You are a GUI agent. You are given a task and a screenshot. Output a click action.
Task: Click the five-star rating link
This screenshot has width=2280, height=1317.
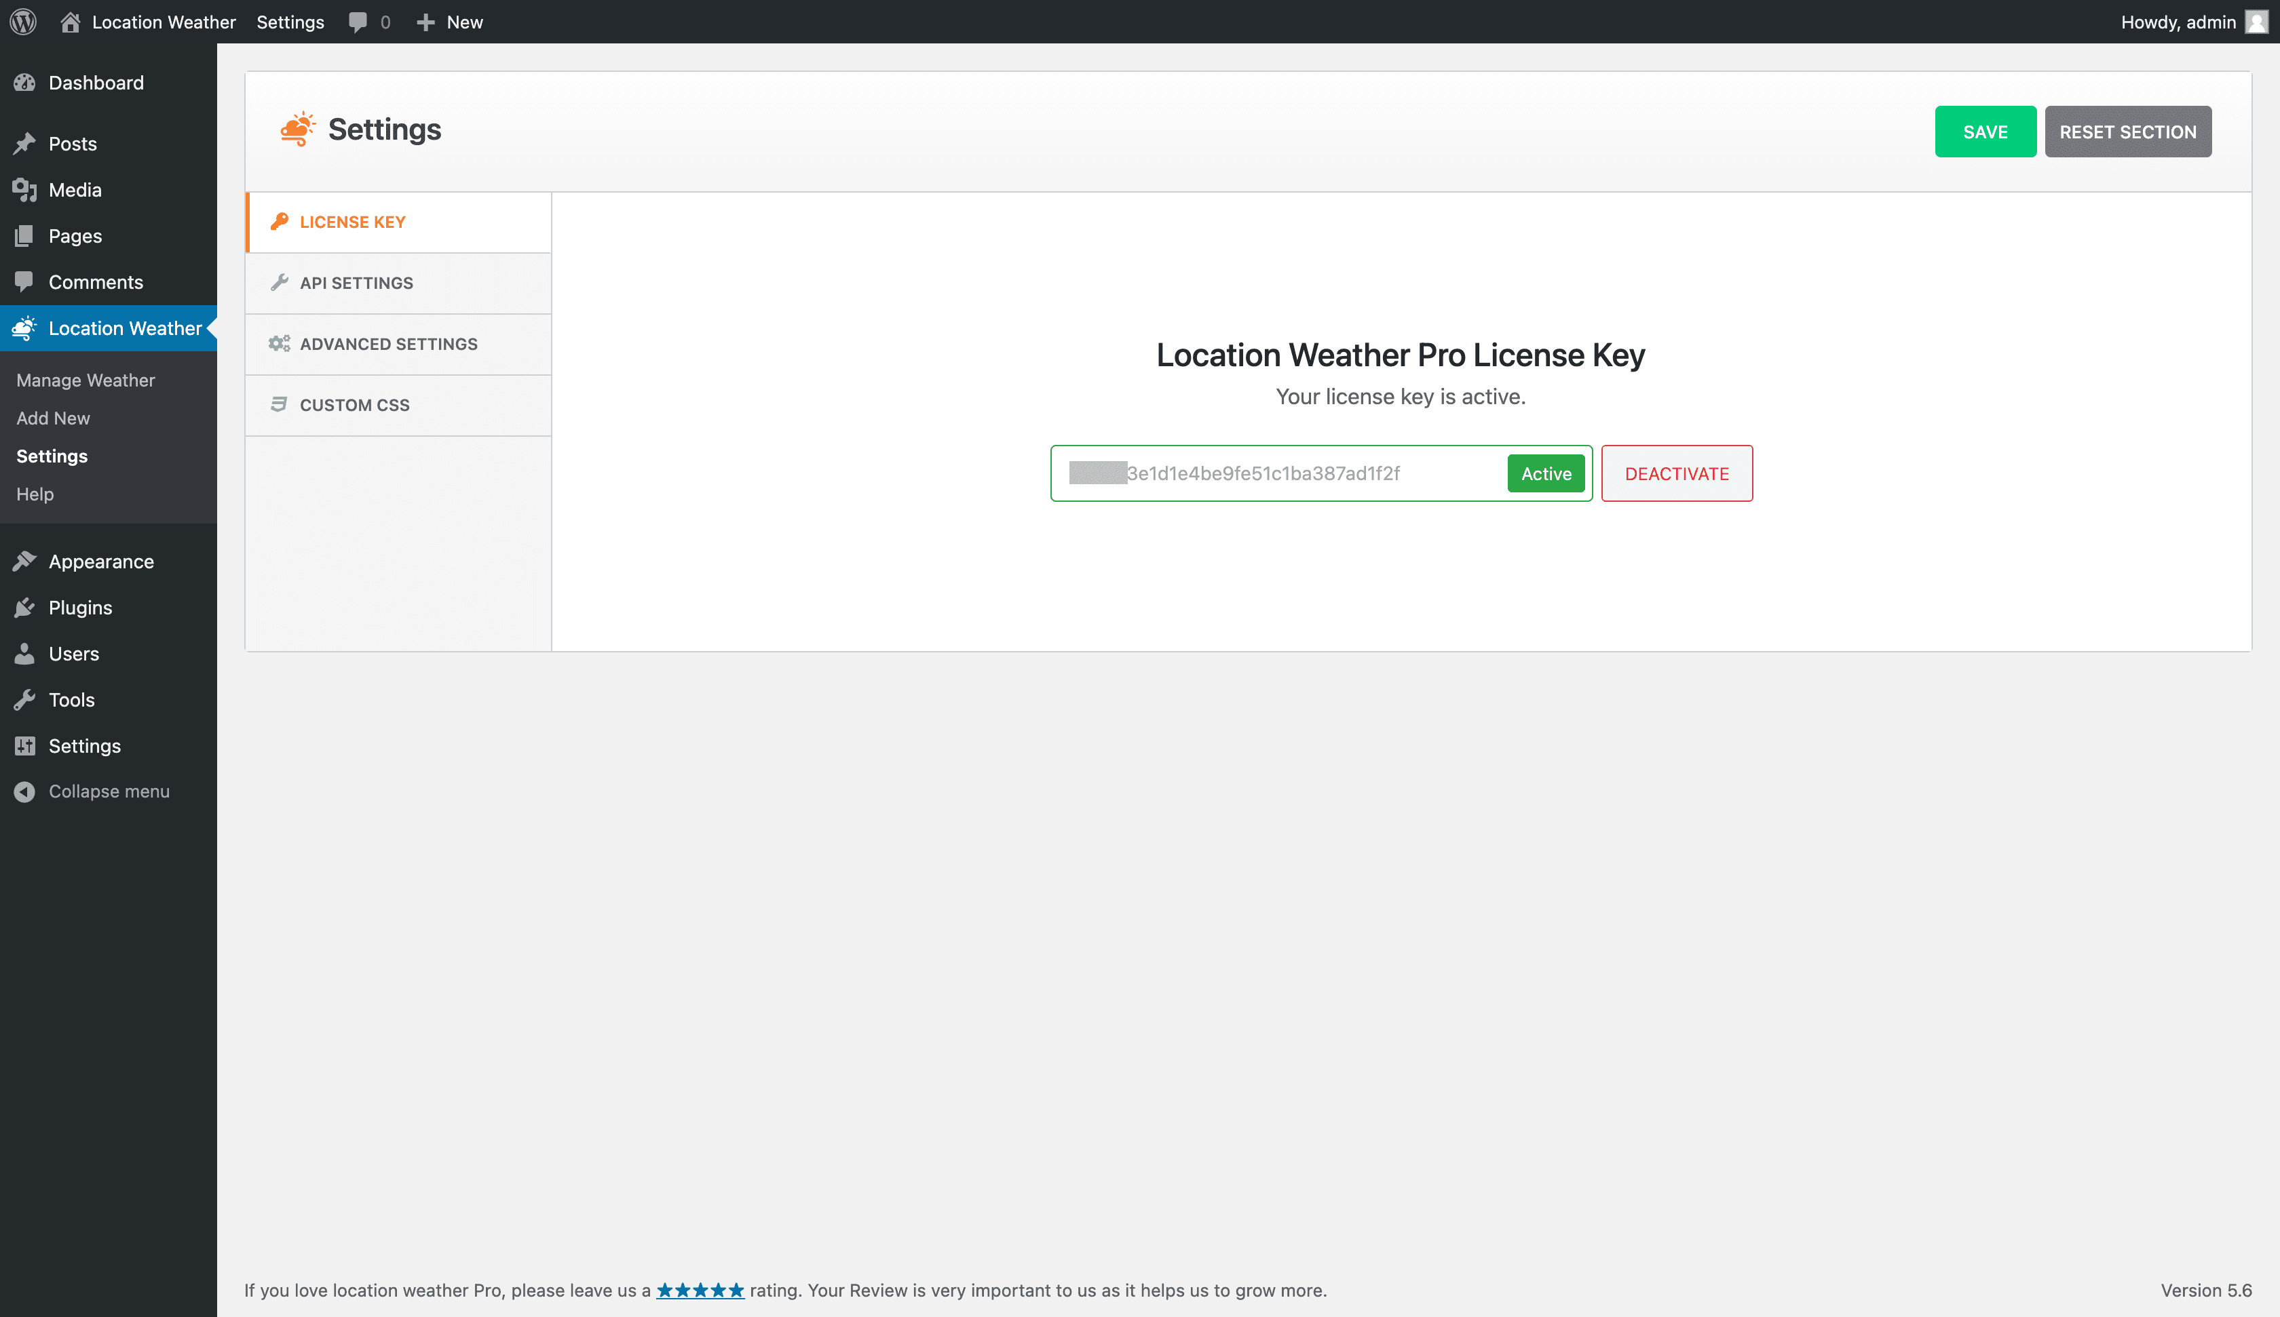(x=700, y=1290)
